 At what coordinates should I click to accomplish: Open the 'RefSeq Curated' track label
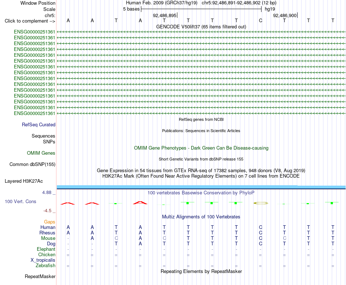coord(39,124)
